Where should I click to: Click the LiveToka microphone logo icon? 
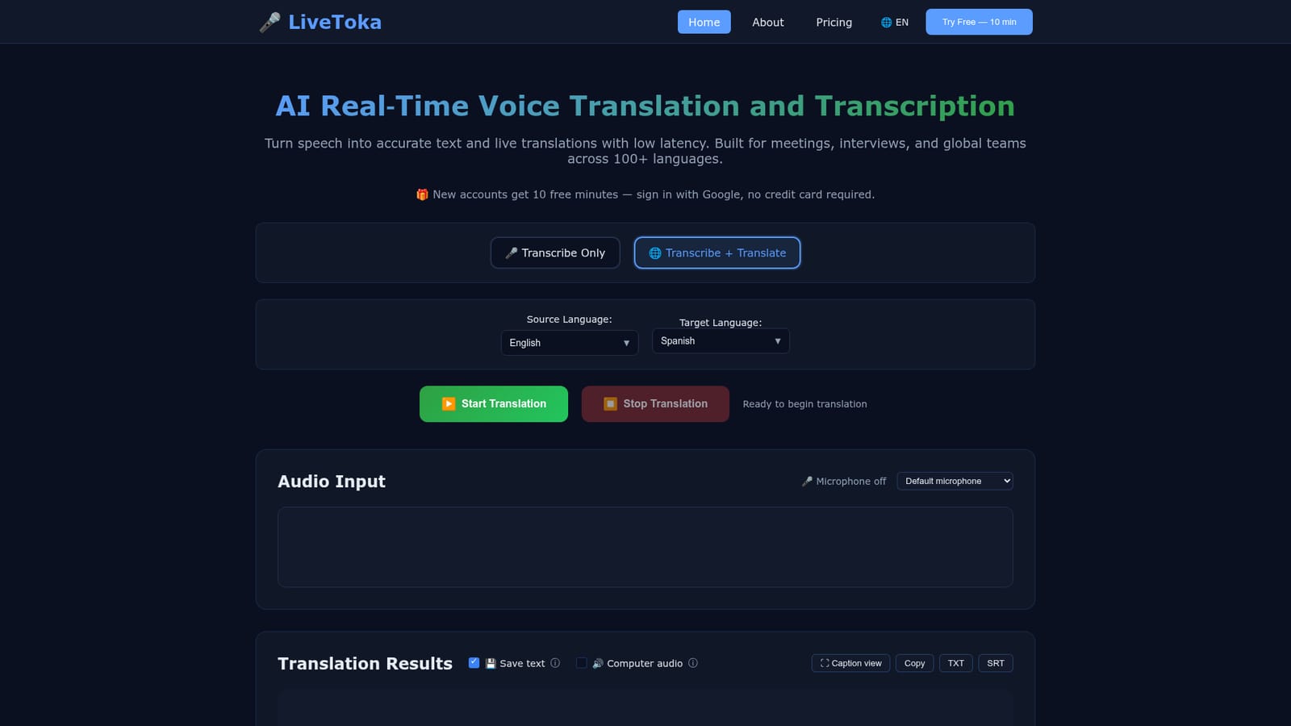pos(270,23)
